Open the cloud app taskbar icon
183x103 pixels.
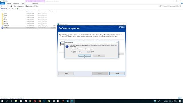(67, 101)
